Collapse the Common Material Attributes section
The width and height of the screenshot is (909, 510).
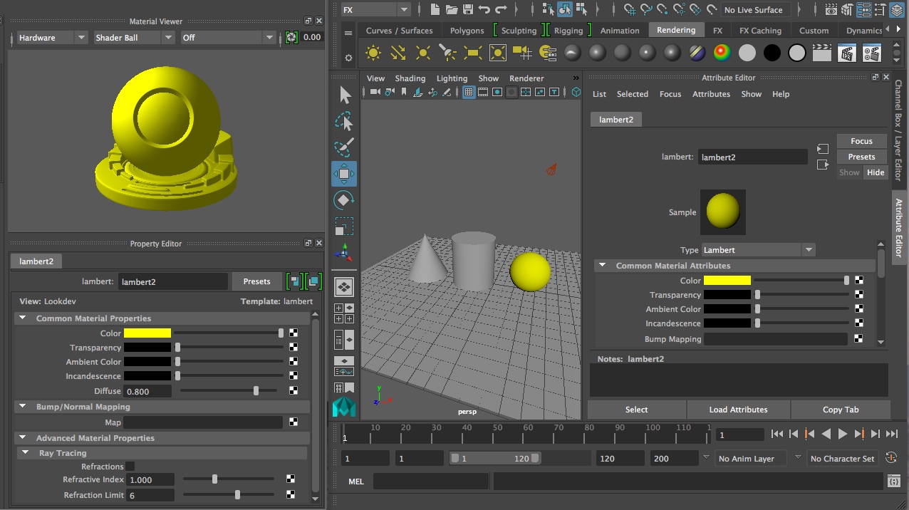pyautogui.click(x=603, y=265)
